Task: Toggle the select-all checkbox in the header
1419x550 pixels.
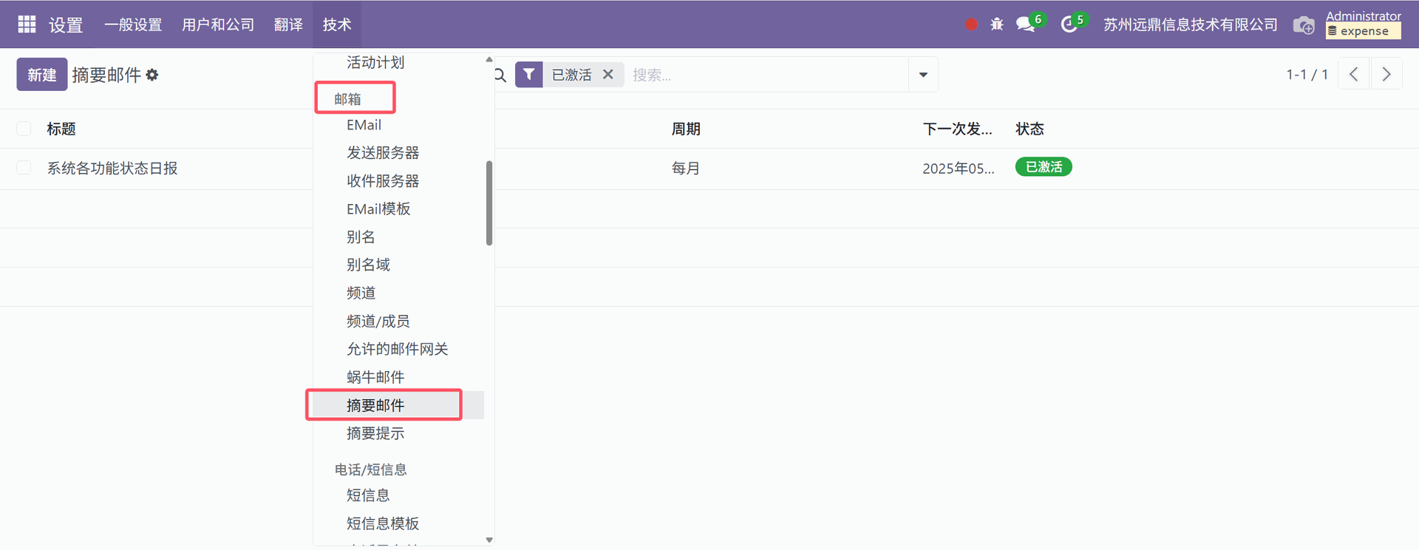Action: [x=24, y=129]
